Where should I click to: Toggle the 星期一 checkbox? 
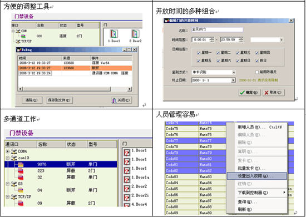tap(199, 53)
